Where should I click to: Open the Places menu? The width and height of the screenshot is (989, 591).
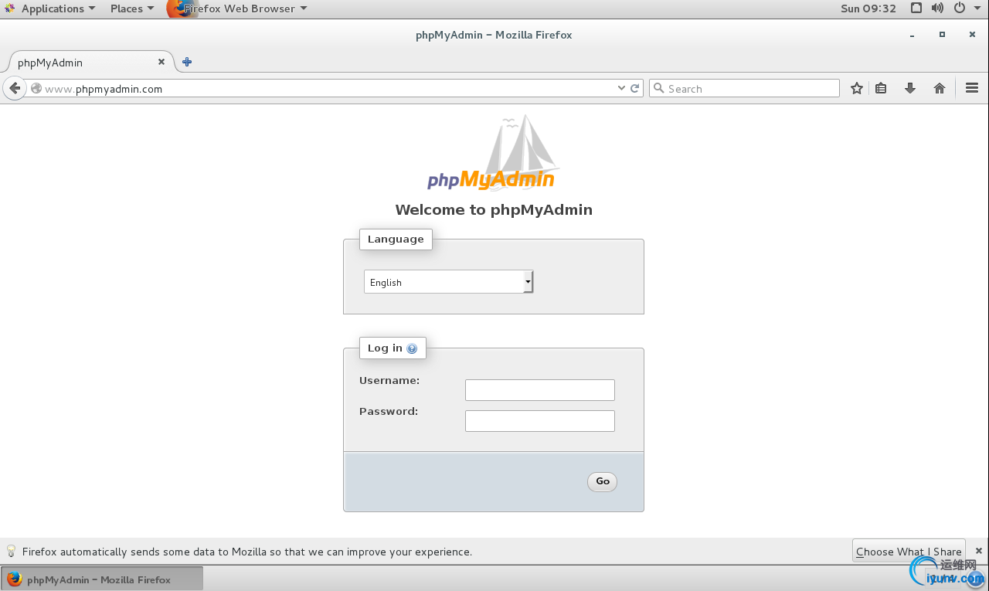[131, 8]
